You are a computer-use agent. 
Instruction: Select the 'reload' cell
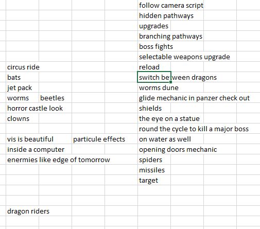154,67
